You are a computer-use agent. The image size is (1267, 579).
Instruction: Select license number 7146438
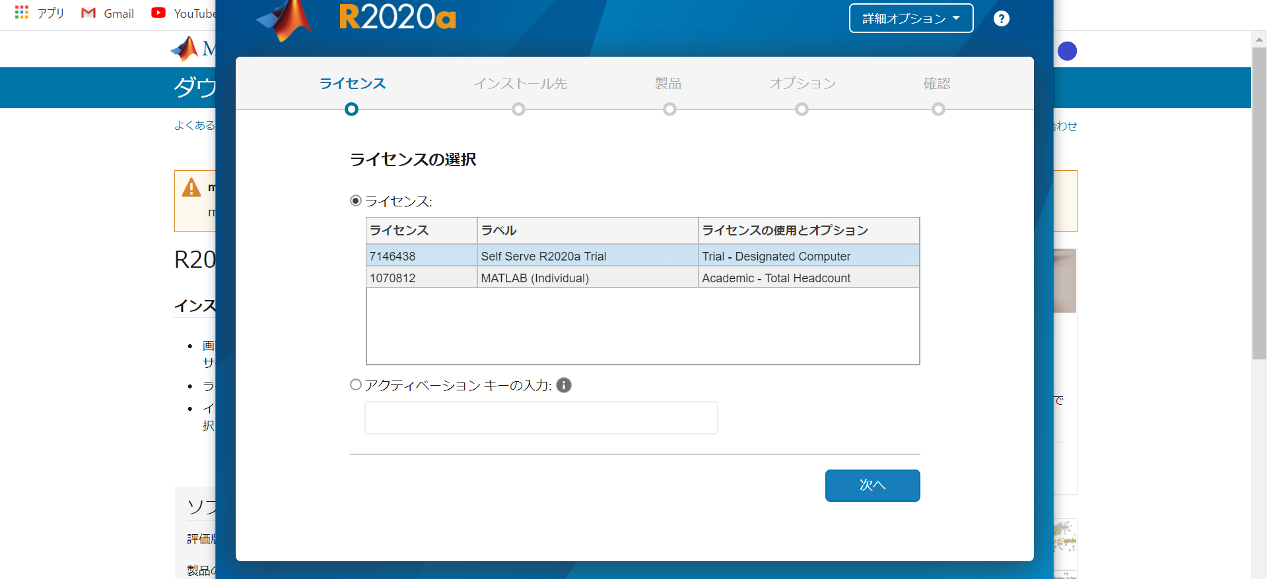click(x=393, y=257)
